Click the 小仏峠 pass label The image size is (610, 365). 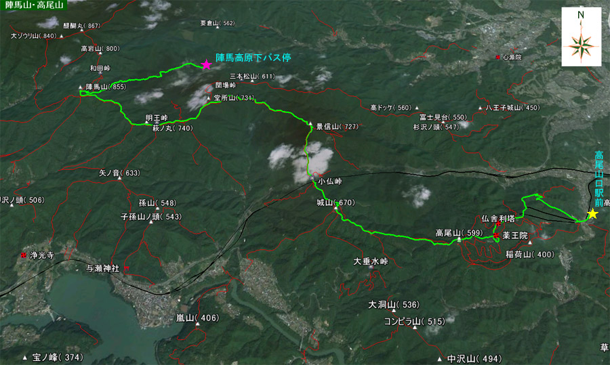330,181
